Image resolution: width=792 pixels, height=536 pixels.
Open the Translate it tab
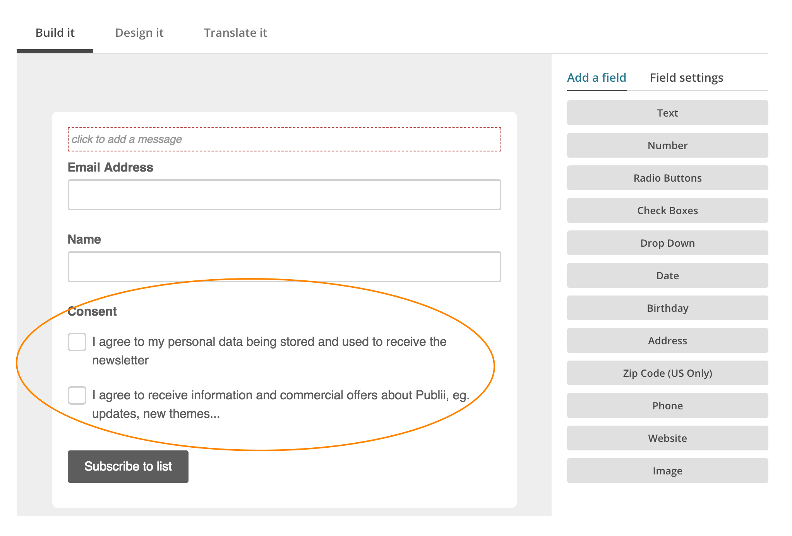coord(235,33)
